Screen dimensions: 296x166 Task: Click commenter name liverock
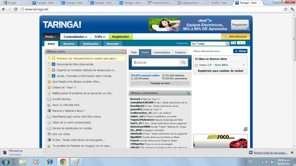135,99
